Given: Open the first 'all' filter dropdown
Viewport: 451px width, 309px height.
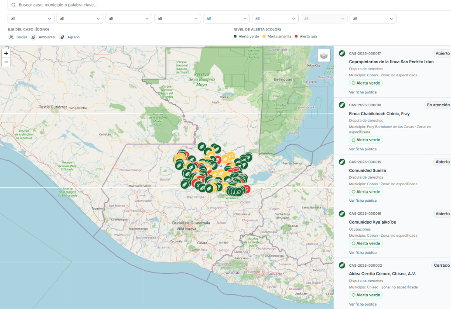Looking at the screenshot, I should 31,19.
